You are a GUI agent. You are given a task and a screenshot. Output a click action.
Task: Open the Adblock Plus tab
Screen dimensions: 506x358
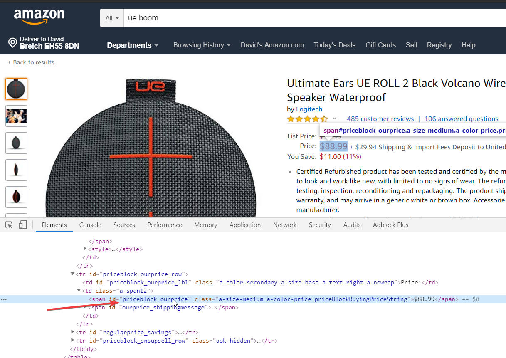(x=390, y=225)
